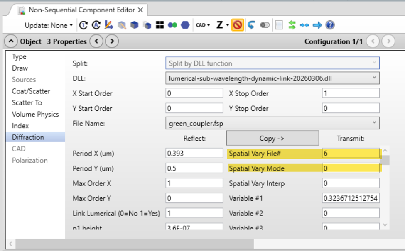Click the Max Order Y field

click(x=194, y=198)
